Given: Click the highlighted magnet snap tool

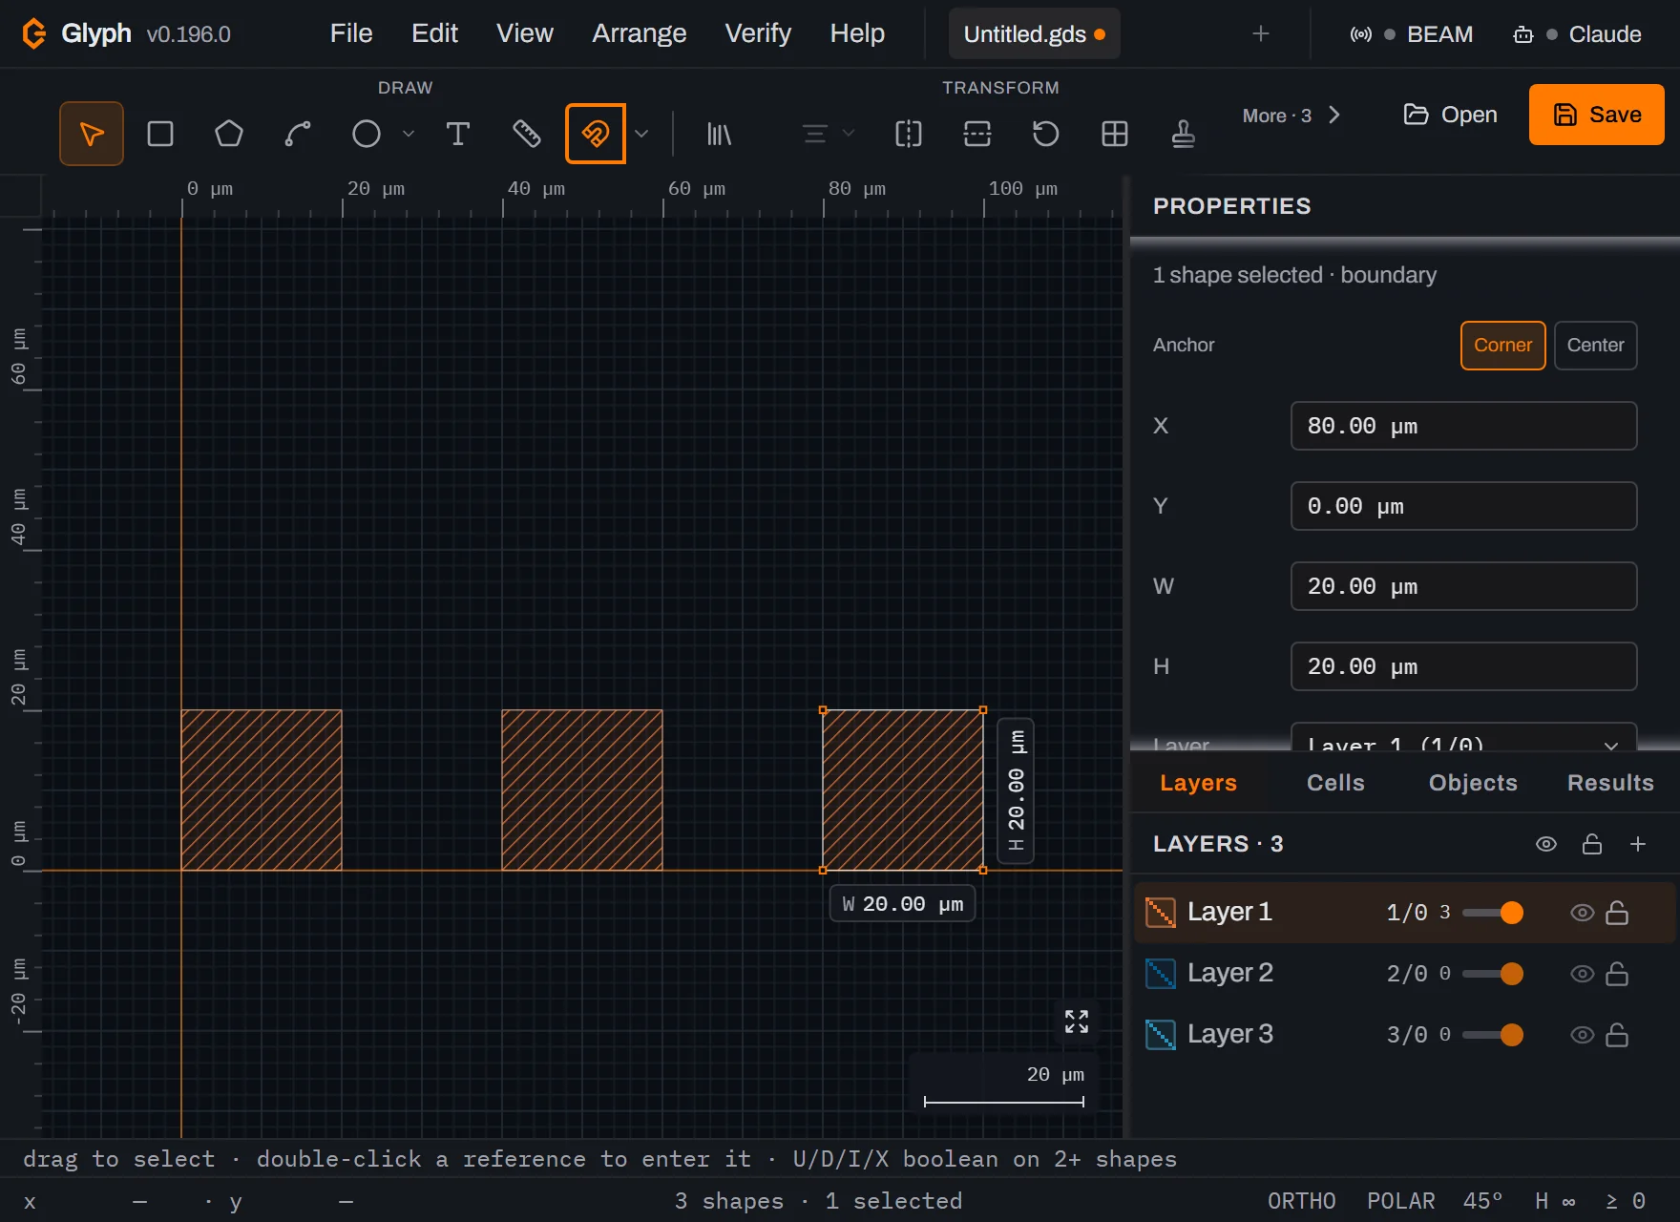Looking at the screenshot, I should click(596, 134).
